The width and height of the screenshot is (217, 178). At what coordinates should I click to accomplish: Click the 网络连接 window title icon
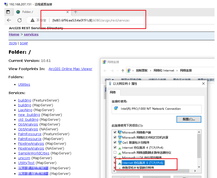[x=104, y=62]
